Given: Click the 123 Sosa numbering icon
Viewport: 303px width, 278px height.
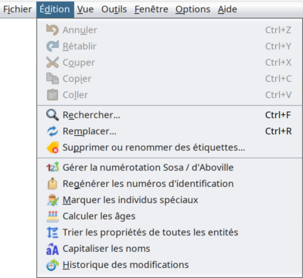Looking at the screenshot, I should click(x=53, y=168).
